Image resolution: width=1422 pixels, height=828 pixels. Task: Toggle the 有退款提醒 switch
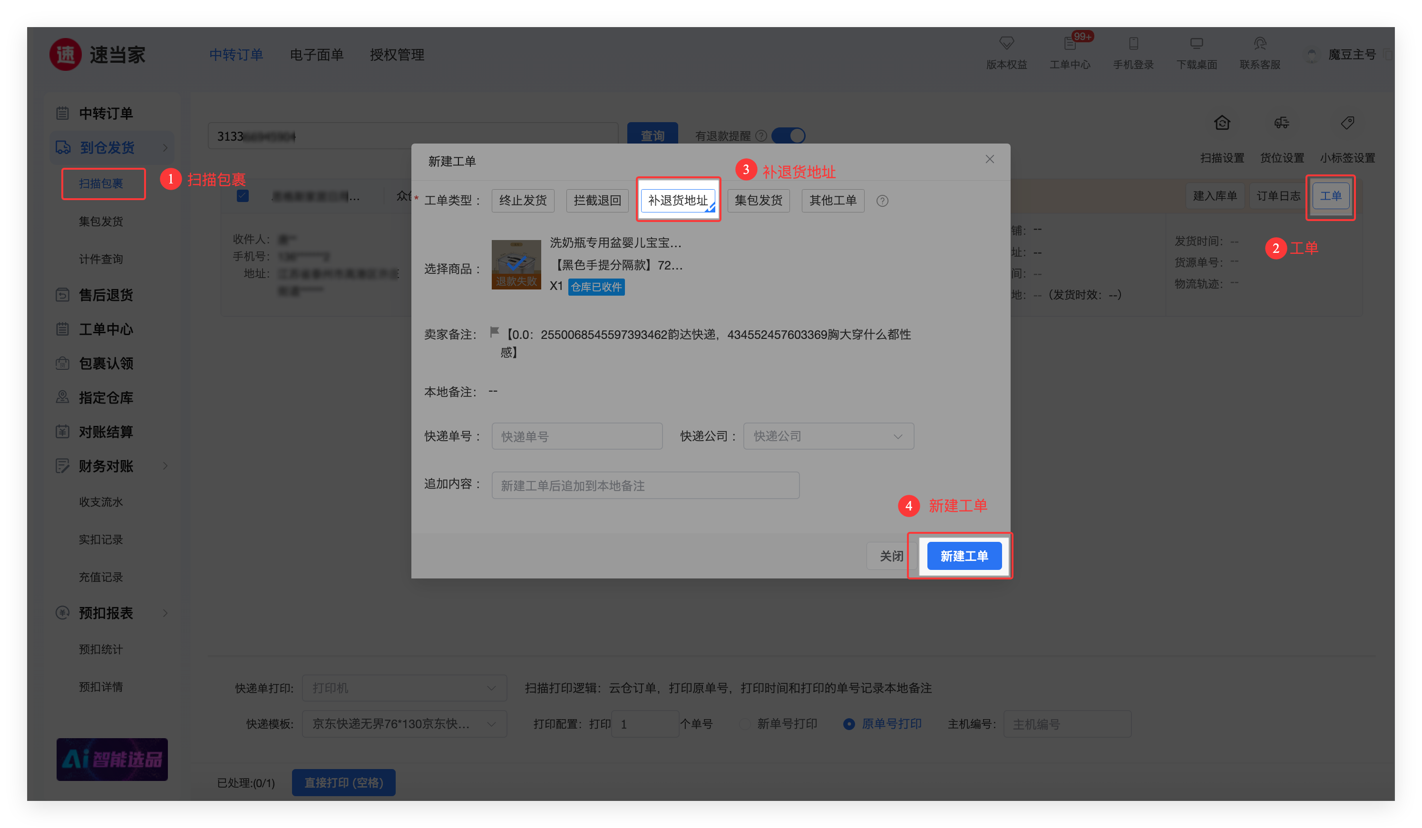click(x=789, y=136)
